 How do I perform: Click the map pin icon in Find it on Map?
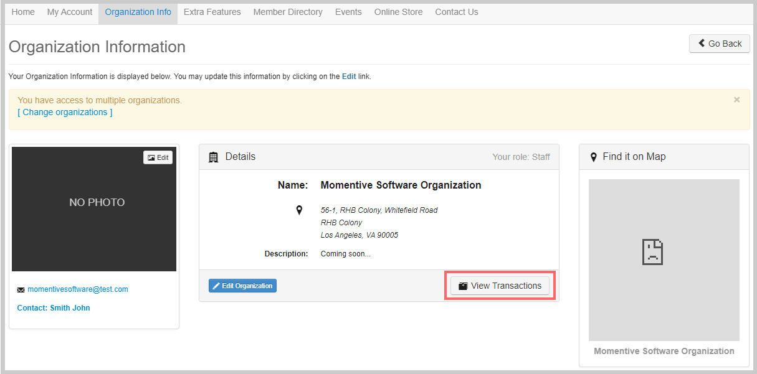593,157
